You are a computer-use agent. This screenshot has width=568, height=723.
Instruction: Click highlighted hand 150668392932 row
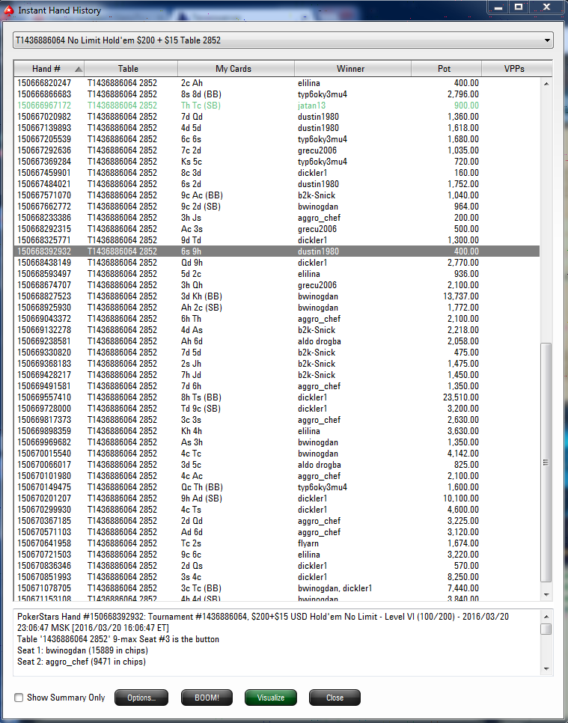(x=277, y=251)
